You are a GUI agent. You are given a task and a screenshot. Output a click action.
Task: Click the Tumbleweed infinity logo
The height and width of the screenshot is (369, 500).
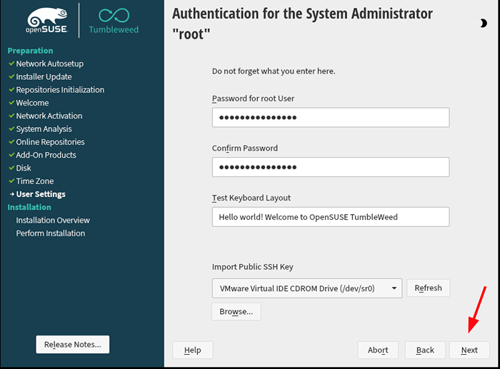coord(114,21)
